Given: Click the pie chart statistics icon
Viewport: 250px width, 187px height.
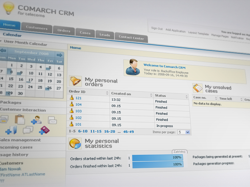Looking at the screenshot, I should pyautogui.click(x=75, y=144).
